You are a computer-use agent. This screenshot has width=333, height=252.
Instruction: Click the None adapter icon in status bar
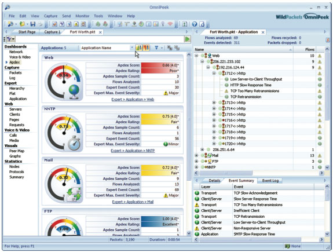point(288,246)
